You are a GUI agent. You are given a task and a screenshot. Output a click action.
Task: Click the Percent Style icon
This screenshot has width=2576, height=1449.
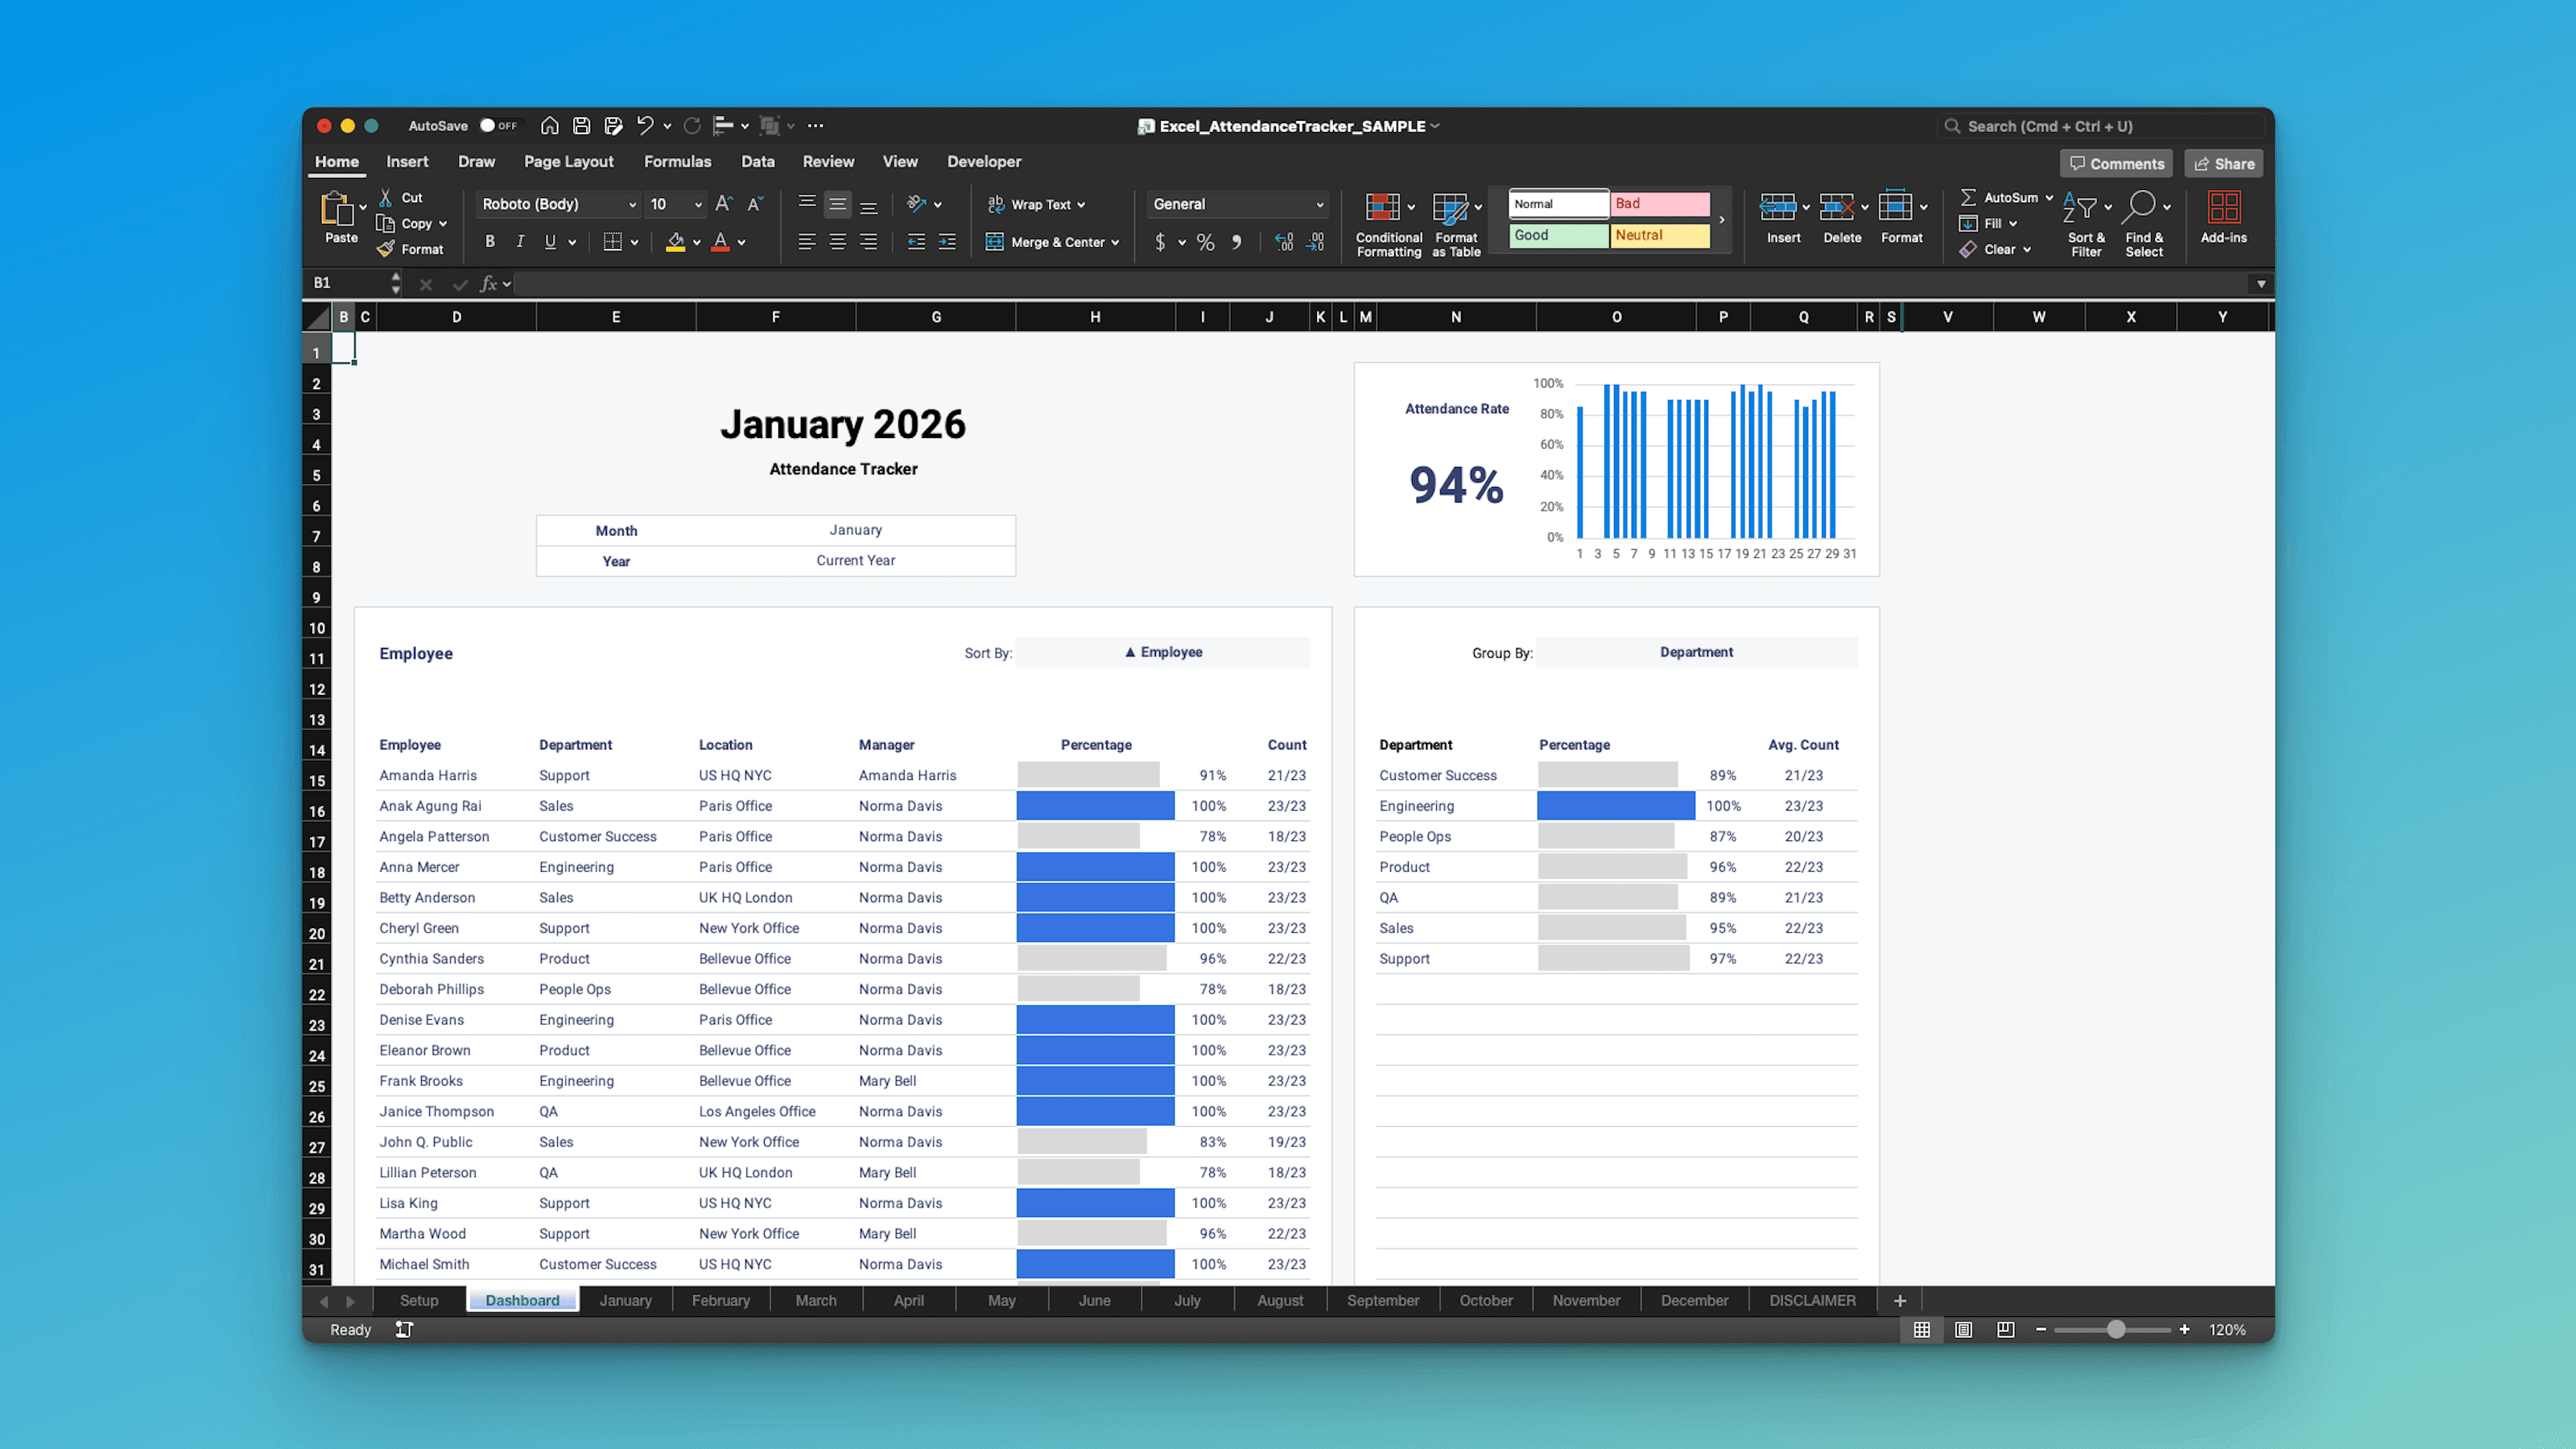click(x=1205, y=241)
